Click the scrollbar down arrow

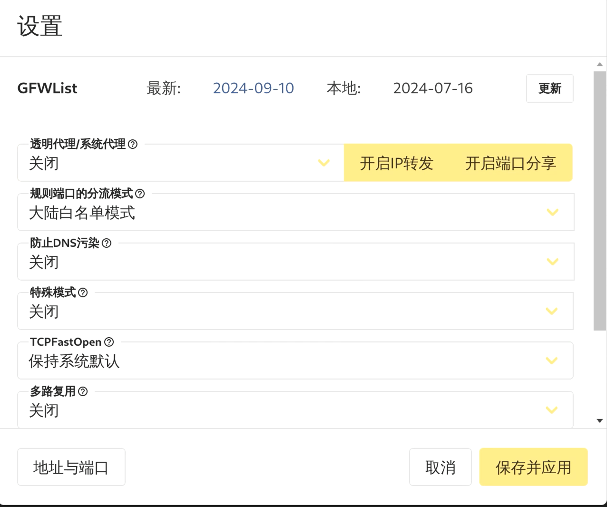click(599, 420)
